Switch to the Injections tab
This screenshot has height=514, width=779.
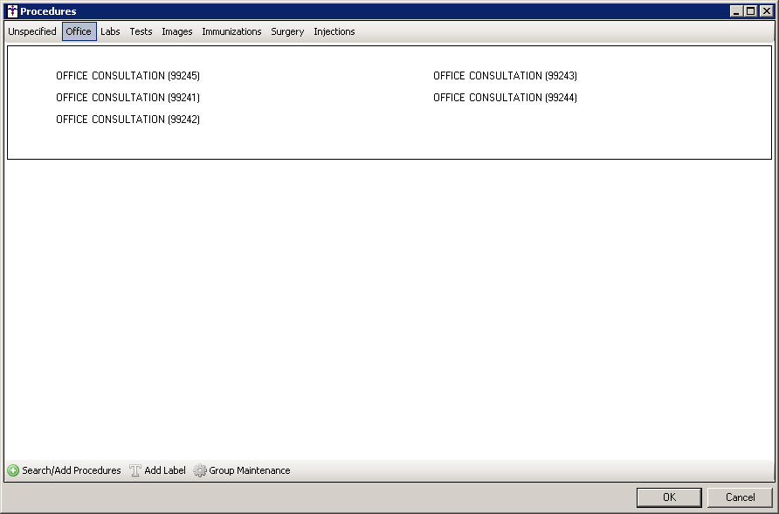(334, 31)
